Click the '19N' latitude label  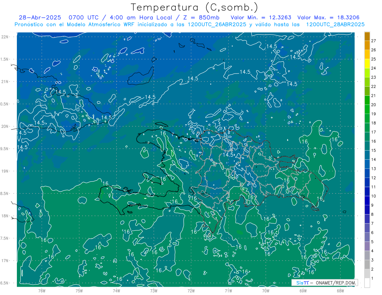click(4, 171)
